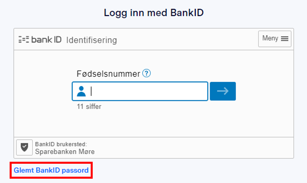Click the Fødselsnummer field label
This screenshot has height=183, width=307.
click(x=108, y=74)
